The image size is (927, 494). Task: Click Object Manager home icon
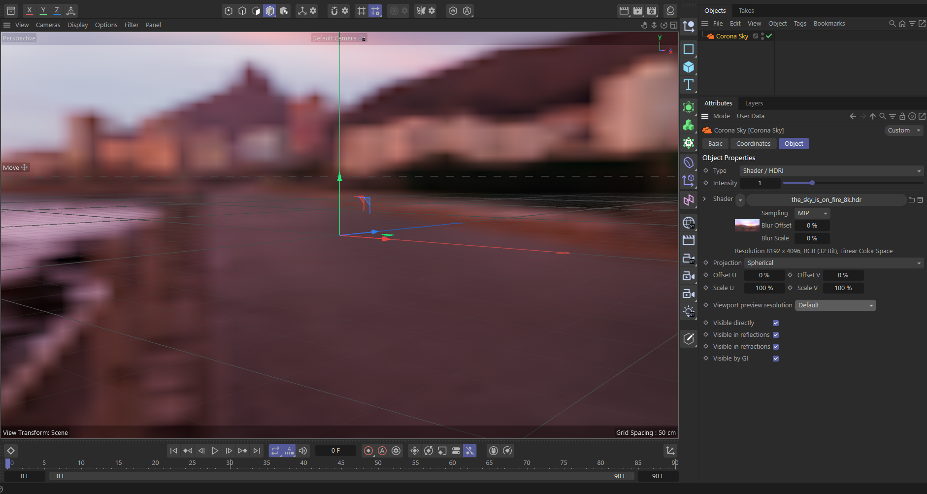(x=902, y=23)
